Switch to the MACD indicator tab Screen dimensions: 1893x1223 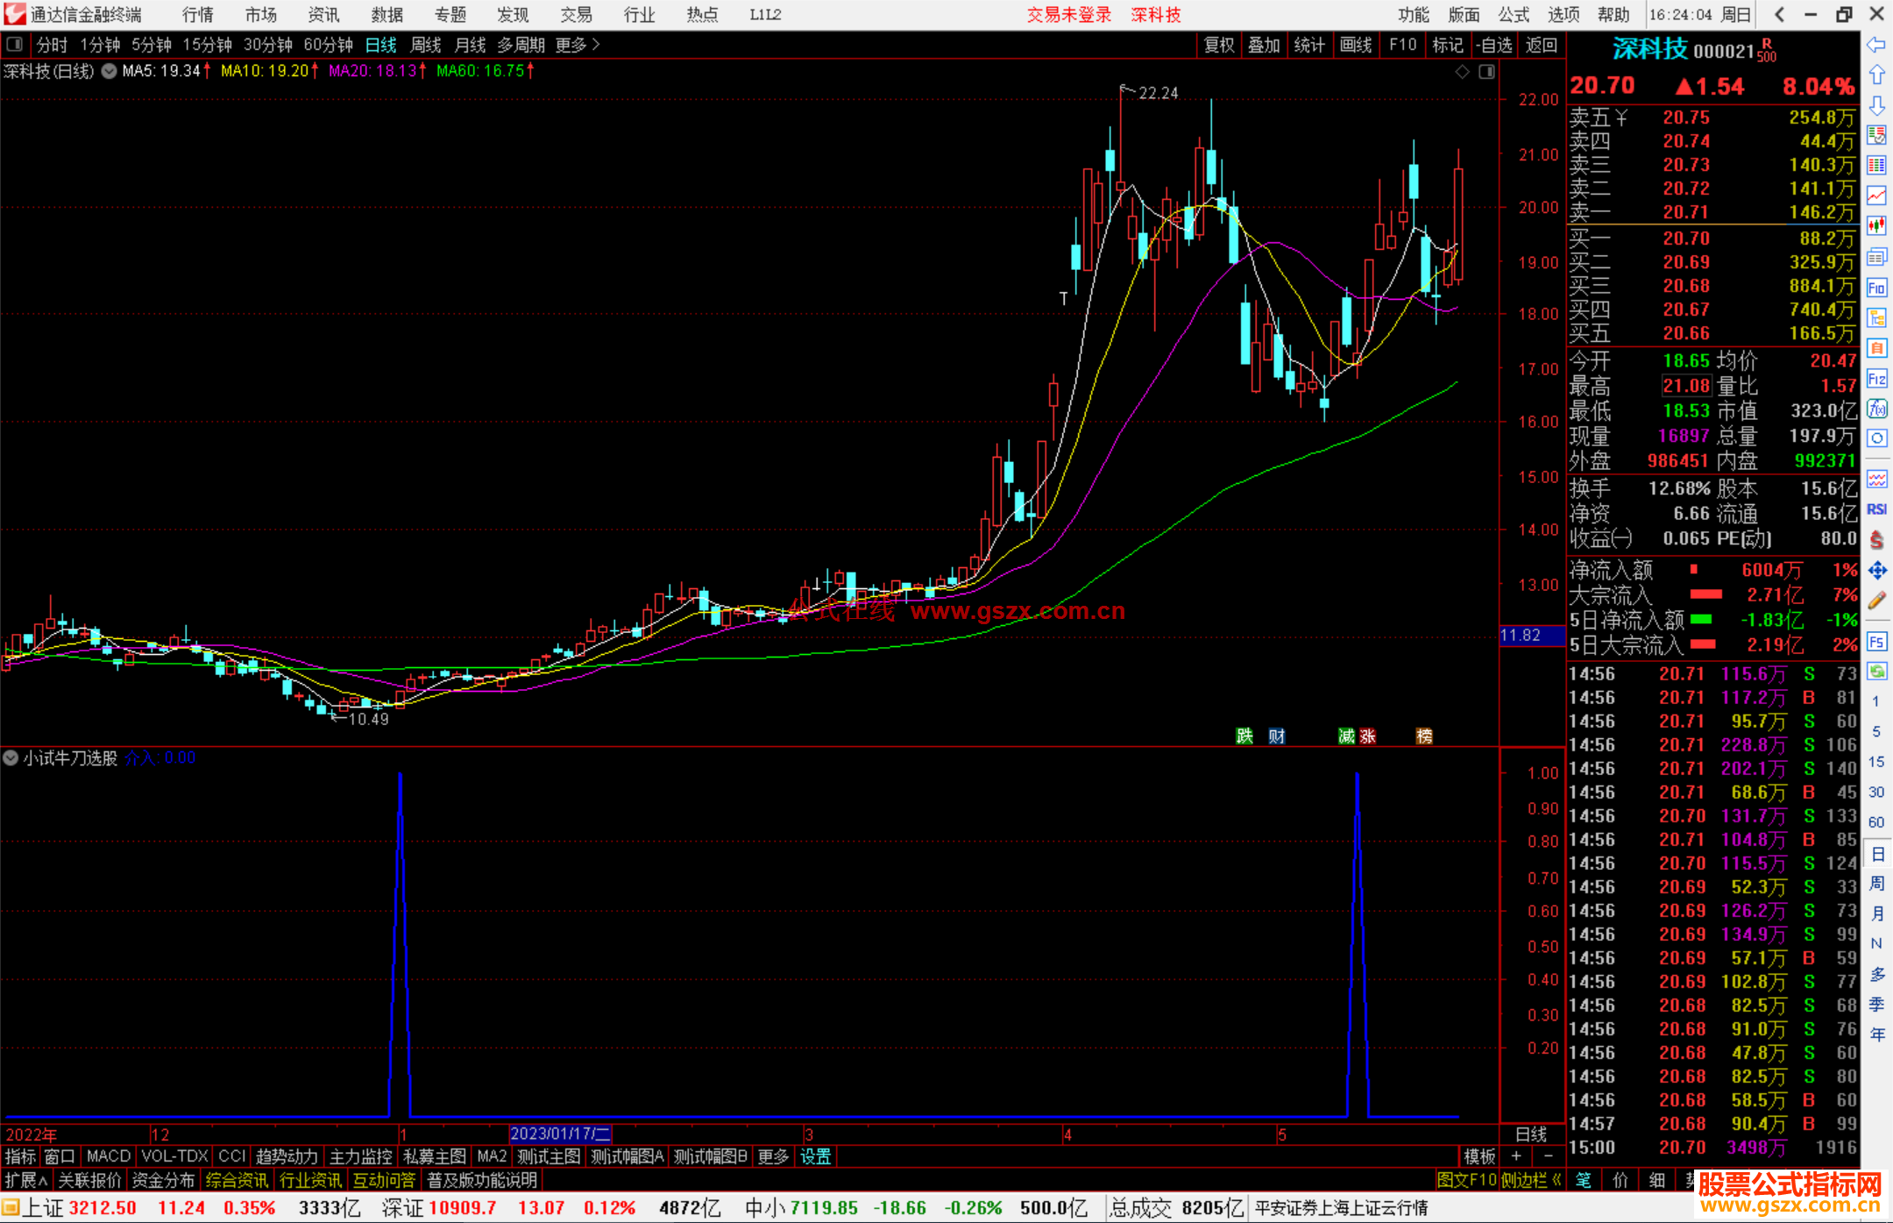108,1156
